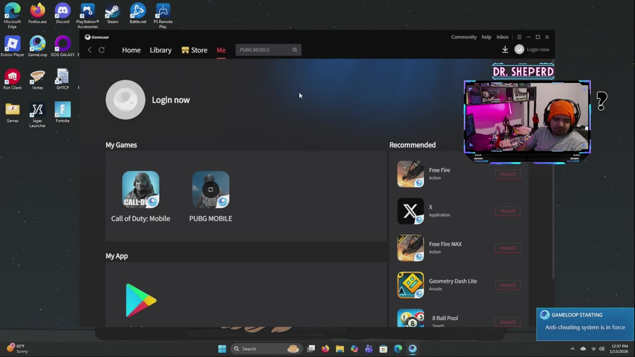Image resolution: width=635 pixels, height=357 pixels.
Task: Click the GAMELOOP STARTING notification
Action: [585, 324]
